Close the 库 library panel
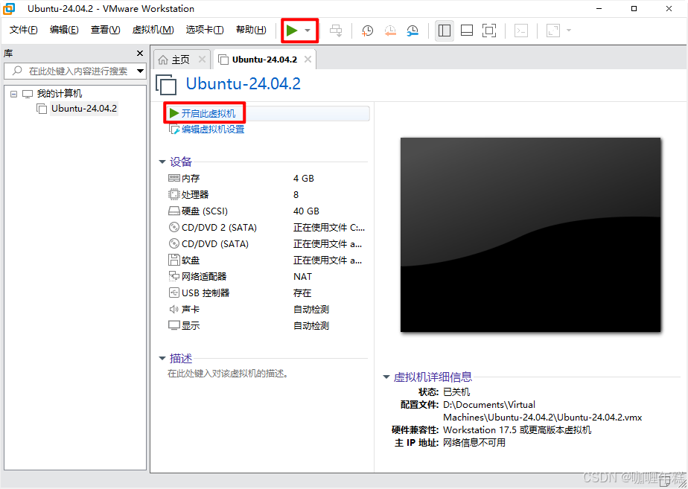 tap(140, 53)
